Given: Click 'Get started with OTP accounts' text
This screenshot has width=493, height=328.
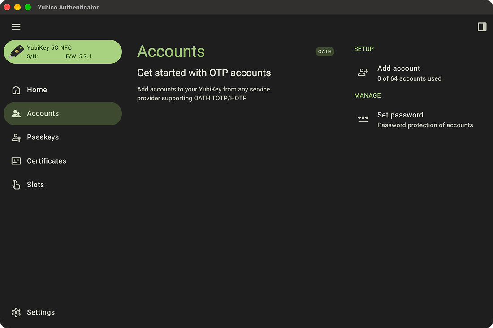Looking at the screenshot, I should 204,73.
